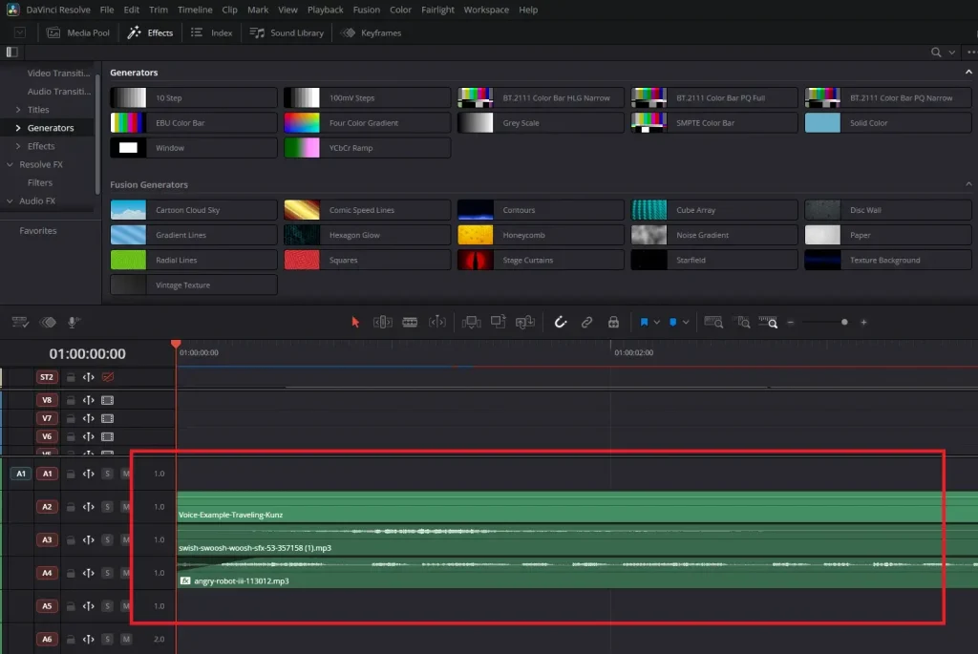The image size is (978, 654).
Task: Collapse the Generators section chevron
Action: pyautogui.click(x=968, y=73)
